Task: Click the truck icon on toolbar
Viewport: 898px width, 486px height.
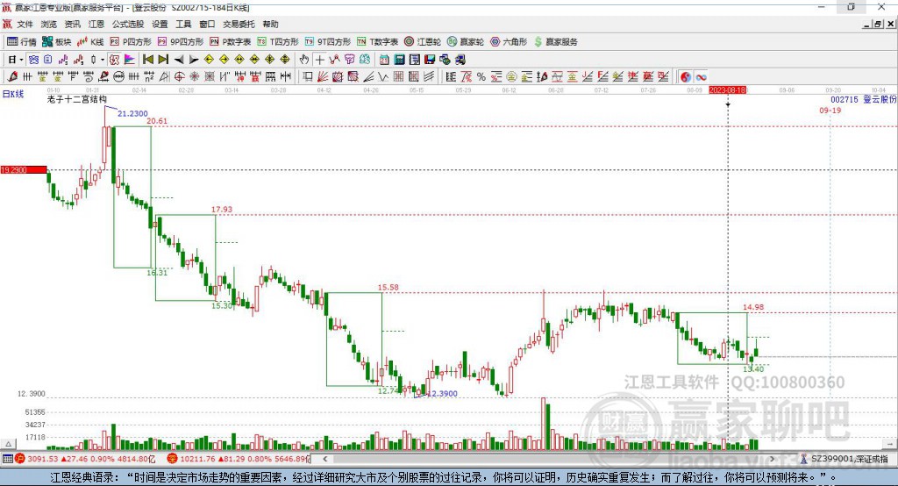Action: [x=460, y=60]
